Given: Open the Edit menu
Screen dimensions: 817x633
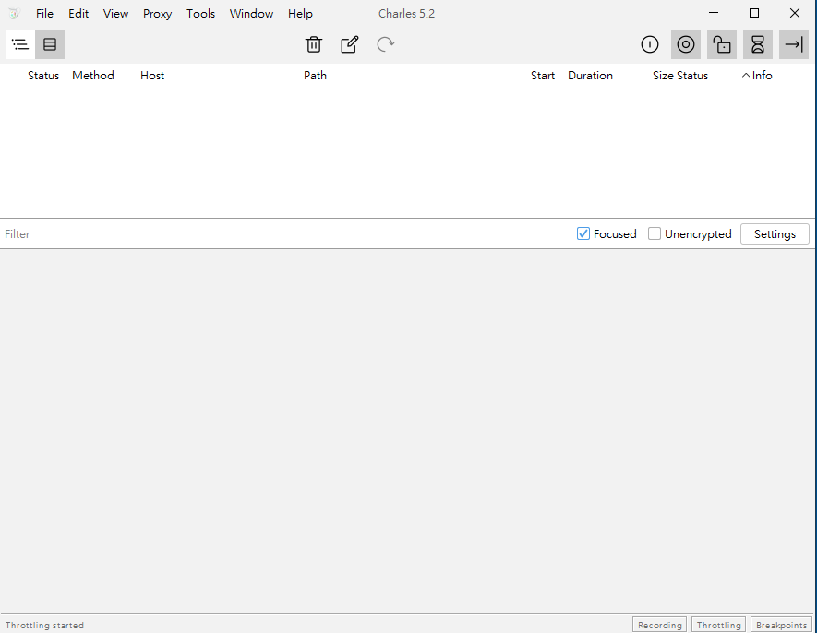Looking at the screenshot, I should (x=78, y=14).
